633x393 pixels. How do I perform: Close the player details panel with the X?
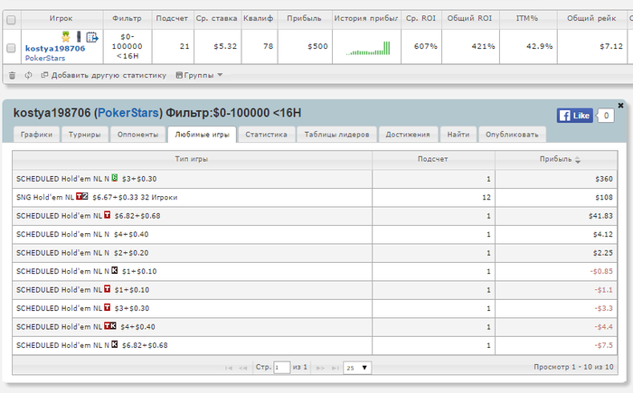620,106
